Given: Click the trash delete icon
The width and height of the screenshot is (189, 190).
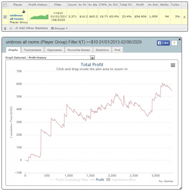Looking at the screenshot, I should tap(5, 28).
